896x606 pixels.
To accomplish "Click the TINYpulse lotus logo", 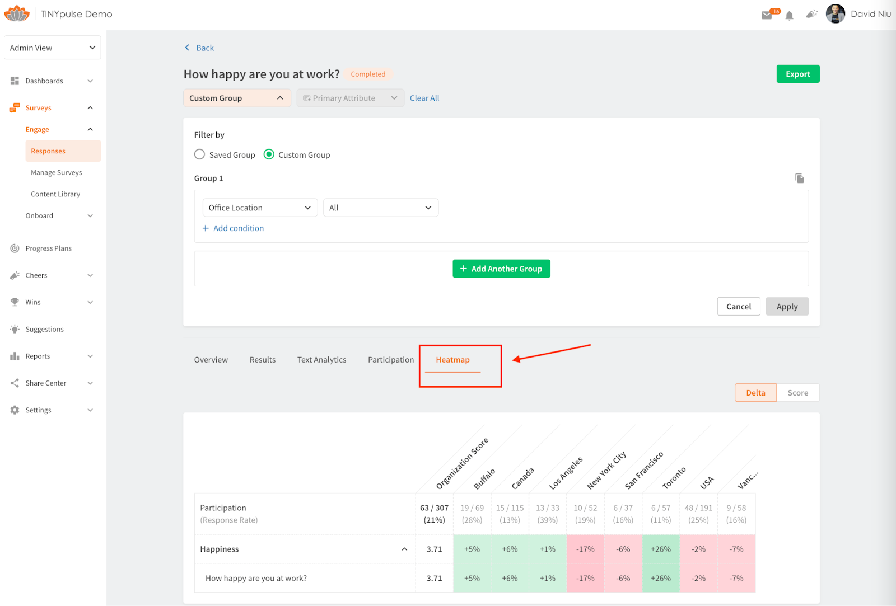I will point(17,13).
